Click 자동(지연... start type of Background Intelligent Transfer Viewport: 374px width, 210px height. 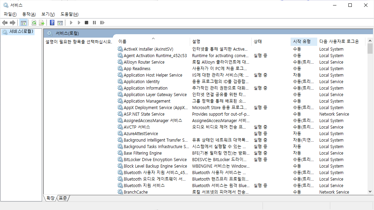pyautogui.click(x=303, y=140)
